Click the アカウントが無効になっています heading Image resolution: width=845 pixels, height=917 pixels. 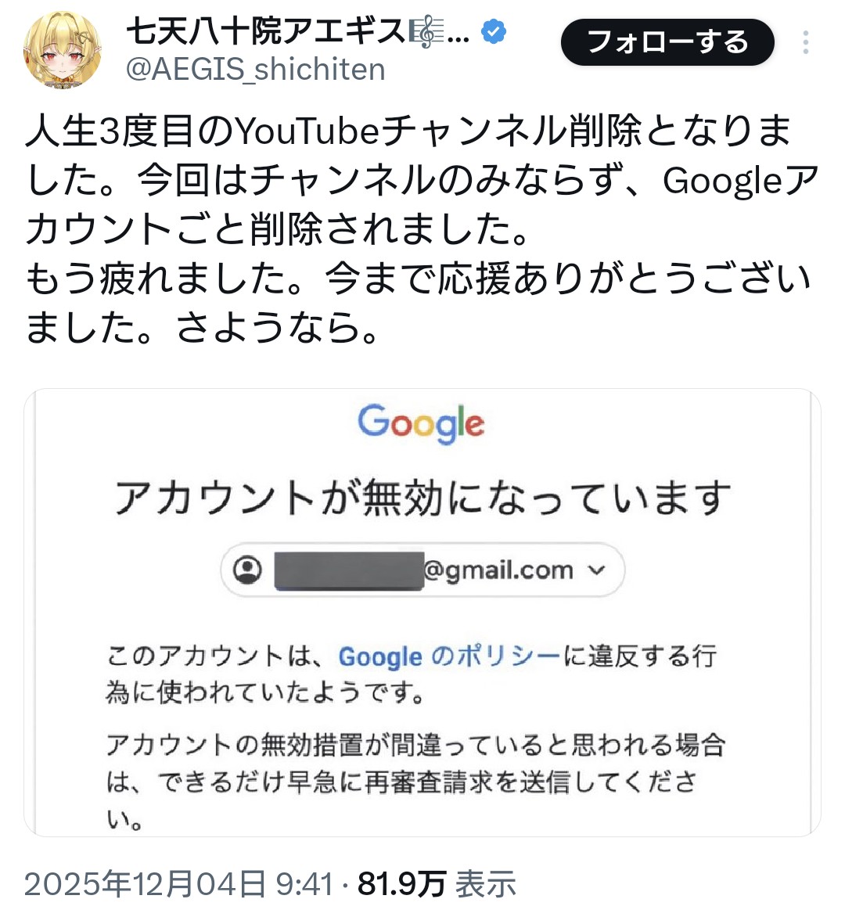click(x=422, y=498)
